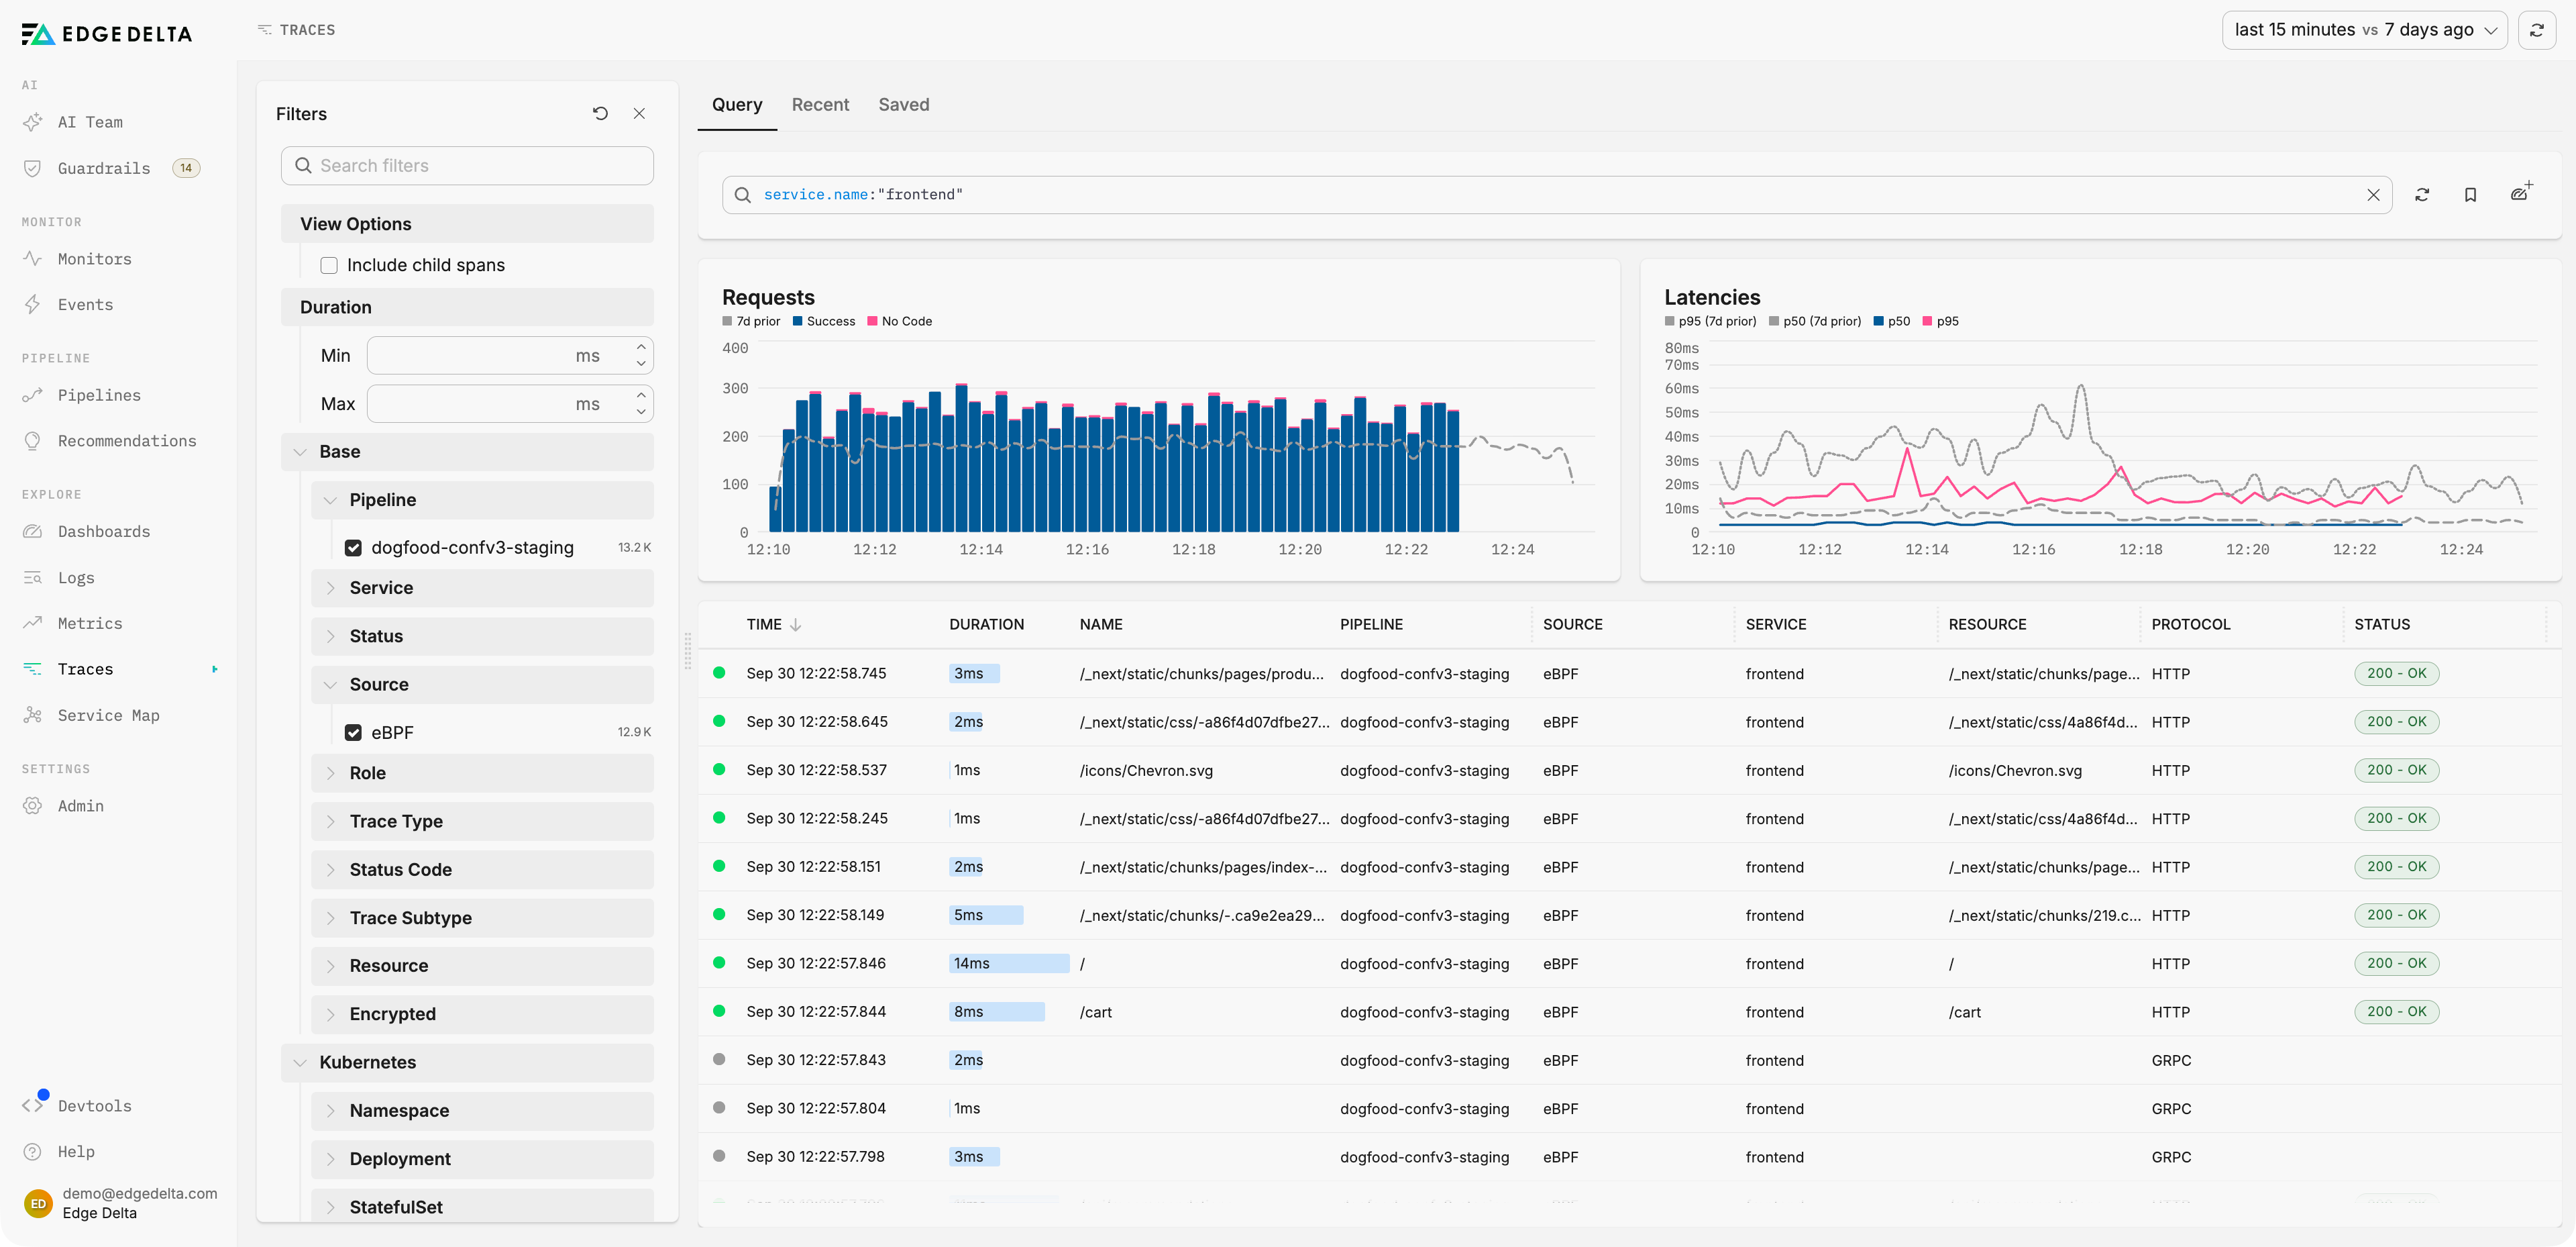The width and height of the screenshot is (2576, 1247).
Task: Clear the service.name query text
Action: tap(2373, 195)
